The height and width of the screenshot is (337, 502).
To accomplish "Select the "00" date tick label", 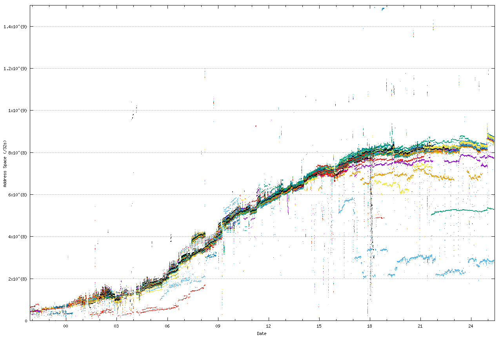I will [65, 326].
